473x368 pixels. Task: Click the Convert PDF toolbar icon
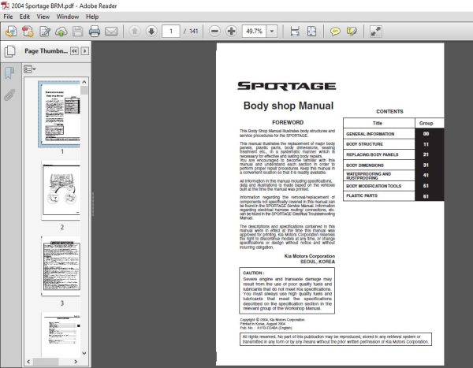(28, 31)
